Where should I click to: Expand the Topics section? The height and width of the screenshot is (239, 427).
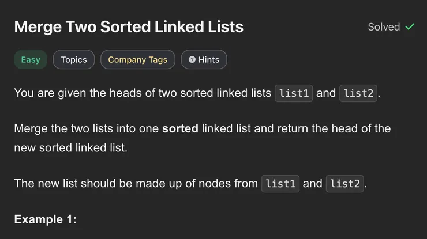(74, 60)
